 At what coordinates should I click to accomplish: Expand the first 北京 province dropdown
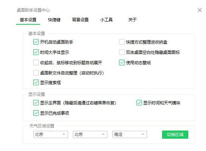pyautogui.click(x=51, y=134)
